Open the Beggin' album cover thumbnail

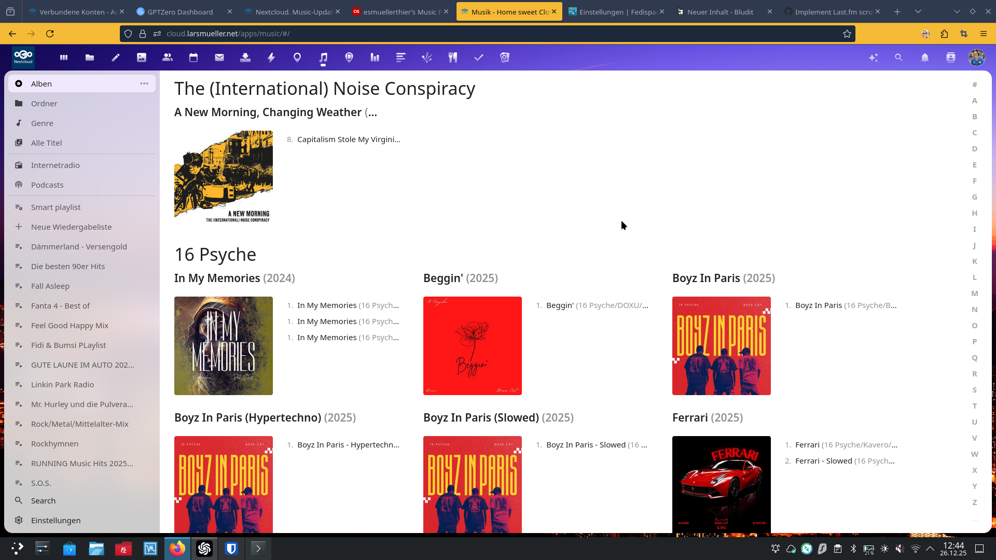coord(472,345)
